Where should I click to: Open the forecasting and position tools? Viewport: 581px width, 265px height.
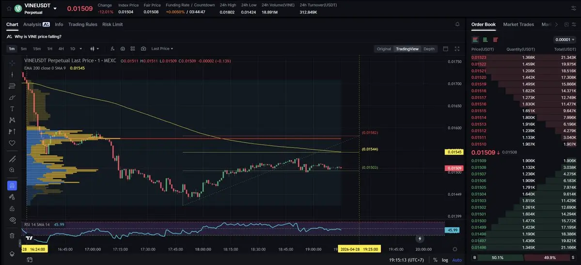pyautogui.click(x=12, y=131)
